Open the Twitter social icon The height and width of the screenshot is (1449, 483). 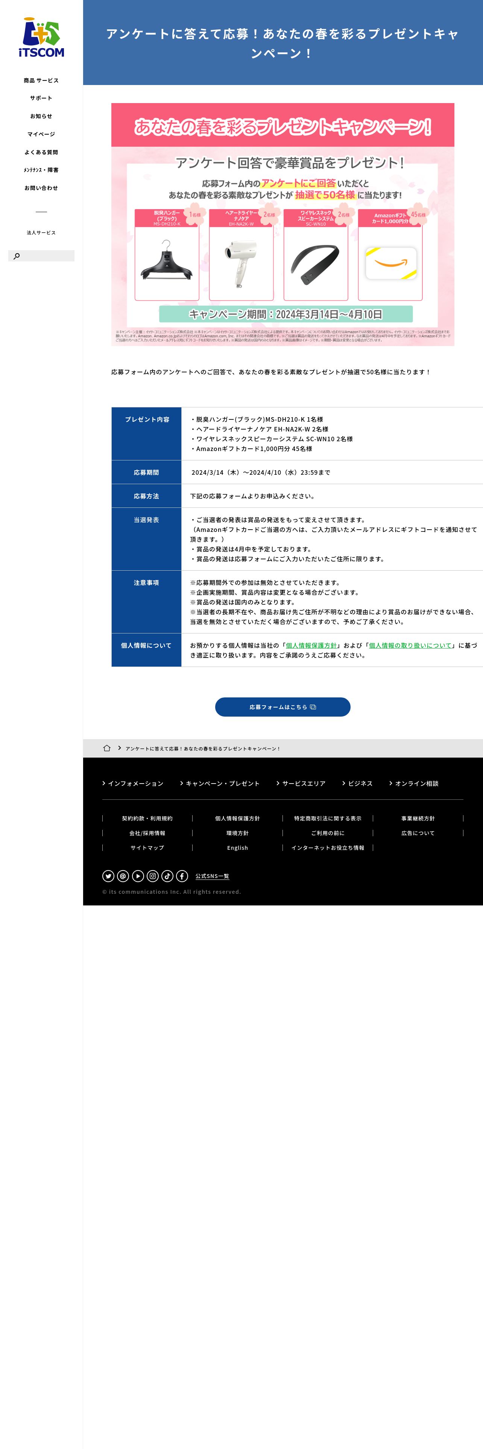pyautogui.click(x=108, y=876)
